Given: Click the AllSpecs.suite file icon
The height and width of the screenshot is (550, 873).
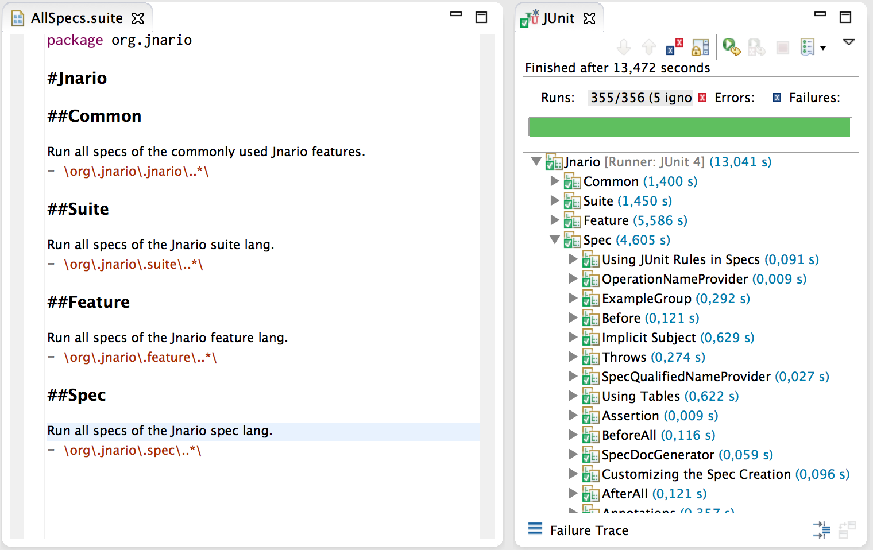Looking at the screenshot, I should pos(18,18).
